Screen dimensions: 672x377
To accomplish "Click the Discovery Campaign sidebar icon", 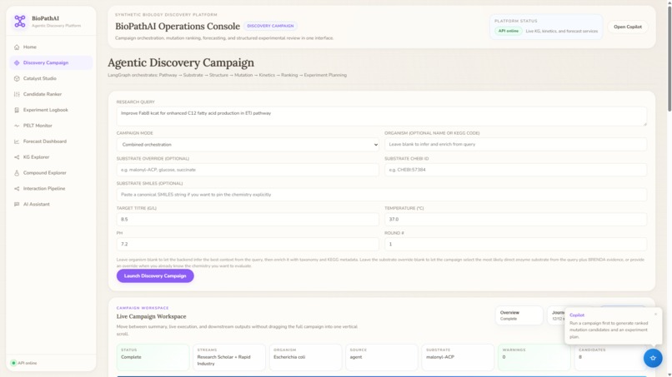I will pyautogui.click(x=17, y=63).
